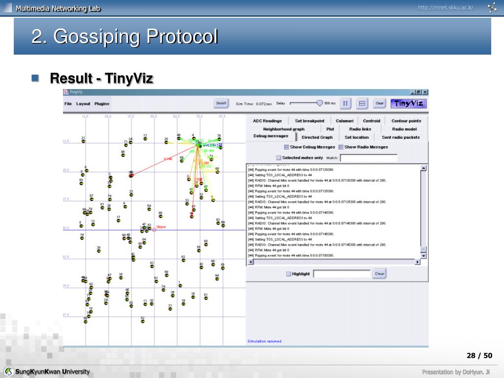Screen dimensions: 504x378
Task: Click the Highlight text input field
Action: pyautogui.click(x=342, y=274)
